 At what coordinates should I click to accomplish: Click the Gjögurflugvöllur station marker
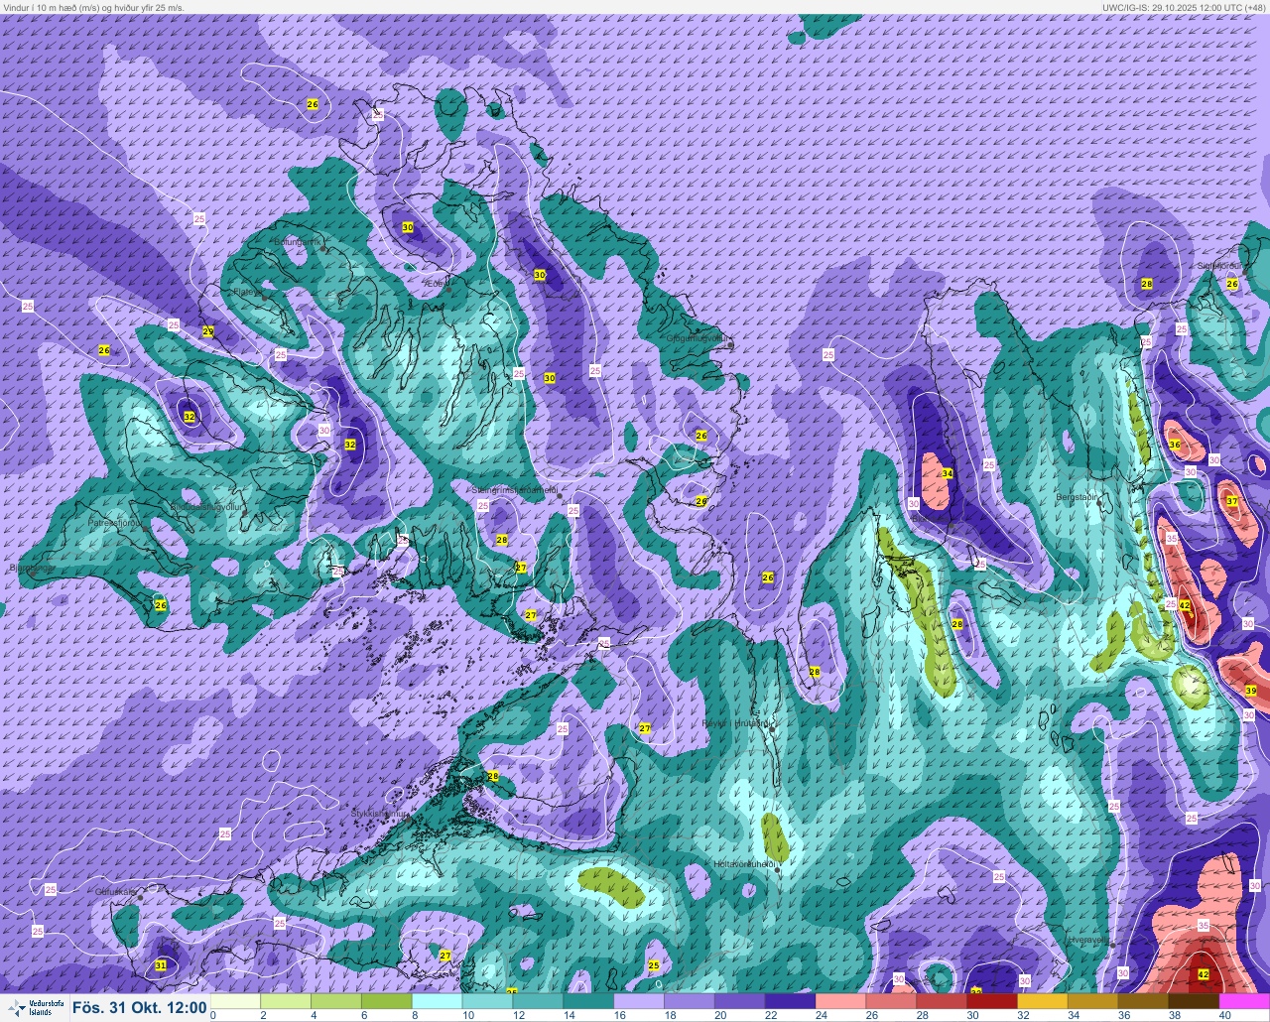[731, 345]
